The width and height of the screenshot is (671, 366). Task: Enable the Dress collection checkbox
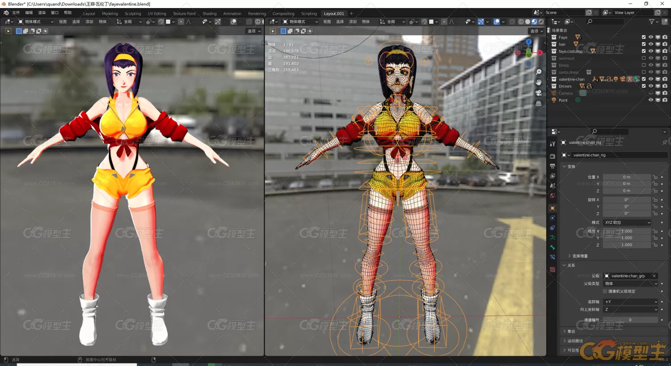pyautogui.click(x=644, y=65)
